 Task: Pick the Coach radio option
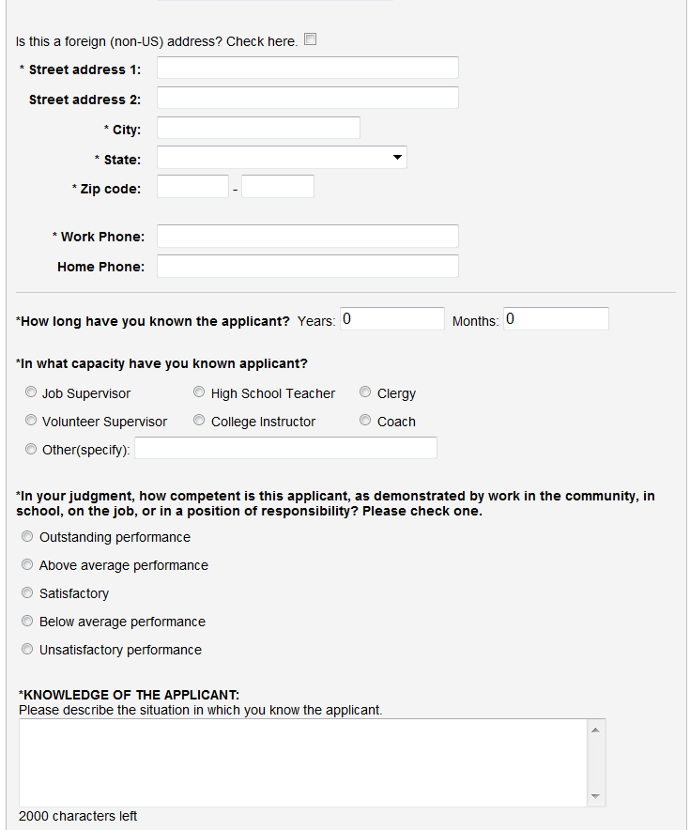365,421
